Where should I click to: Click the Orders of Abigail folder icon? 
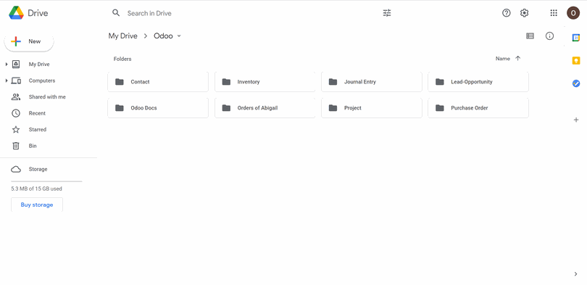226,108
